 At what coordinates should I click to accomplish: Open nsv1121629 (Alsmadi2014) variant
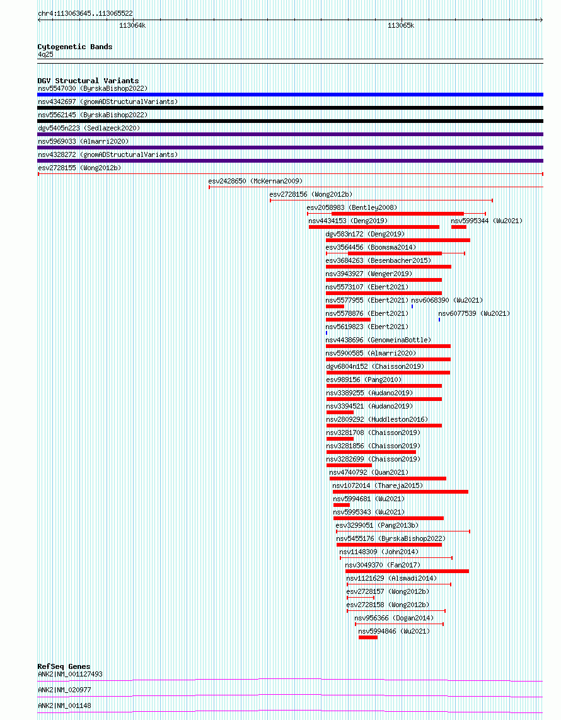coord(391,579)
